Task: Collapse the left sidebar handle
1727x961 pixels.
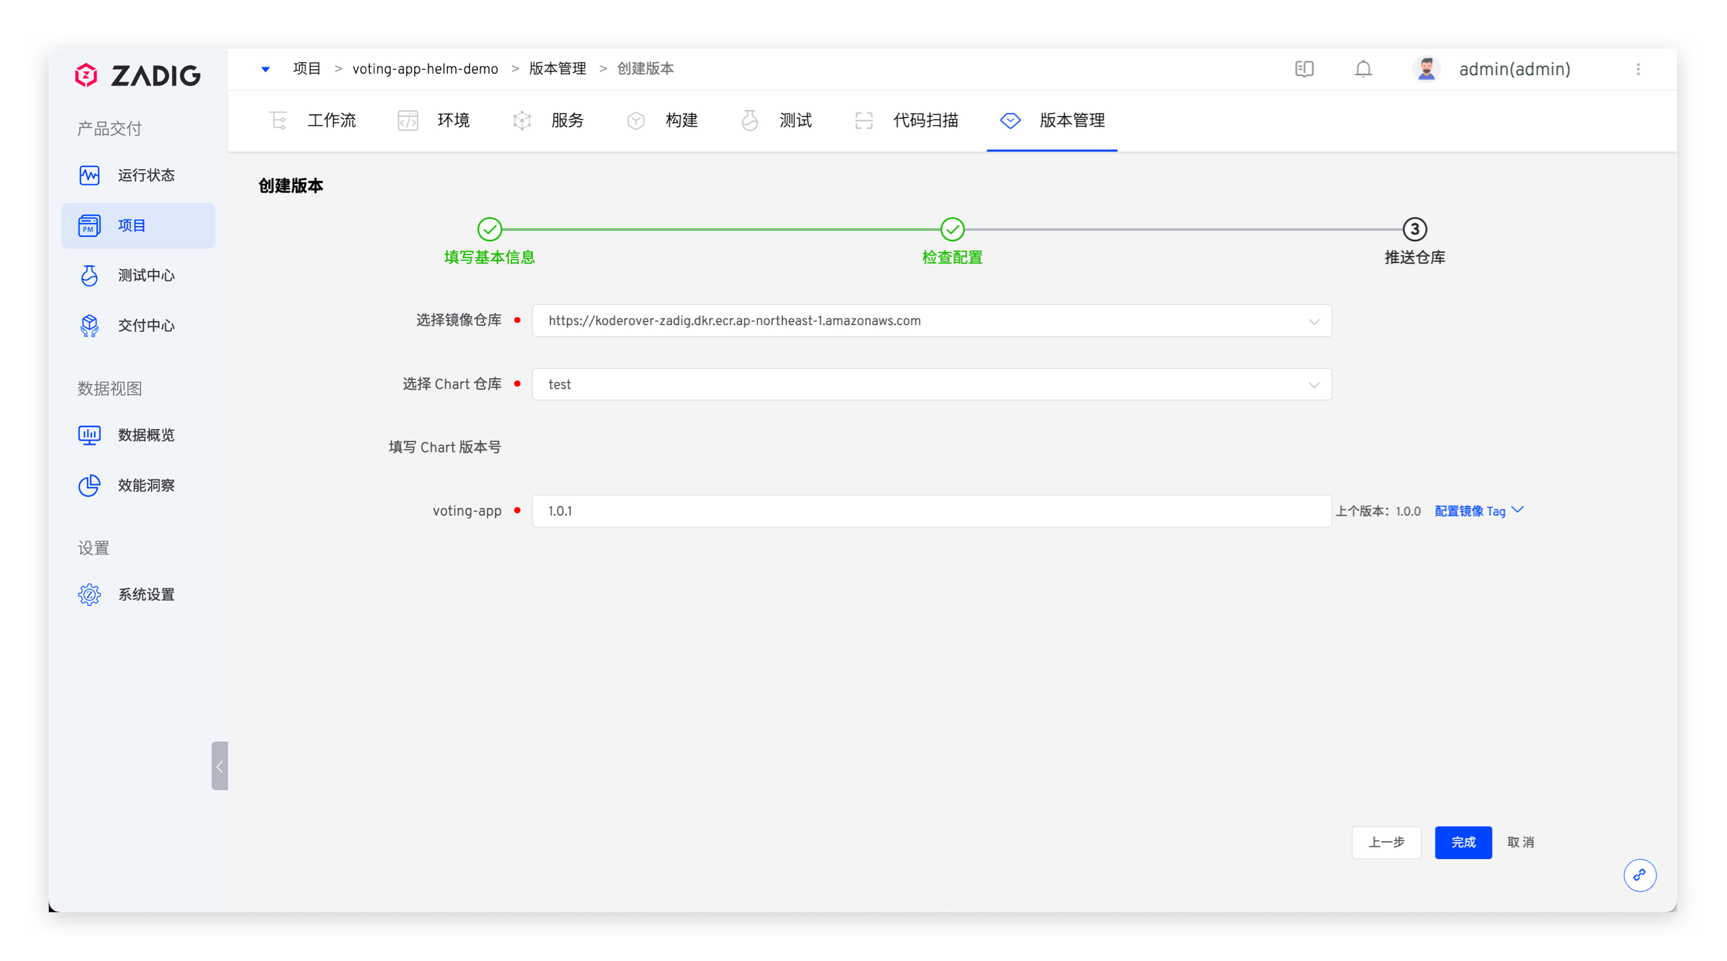Action: [219, 765]
